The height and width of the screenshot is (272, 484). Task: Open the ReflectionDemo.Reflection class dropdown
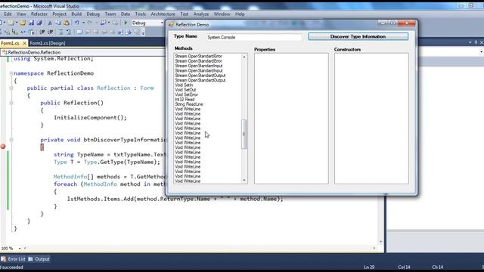click(83, 52)
